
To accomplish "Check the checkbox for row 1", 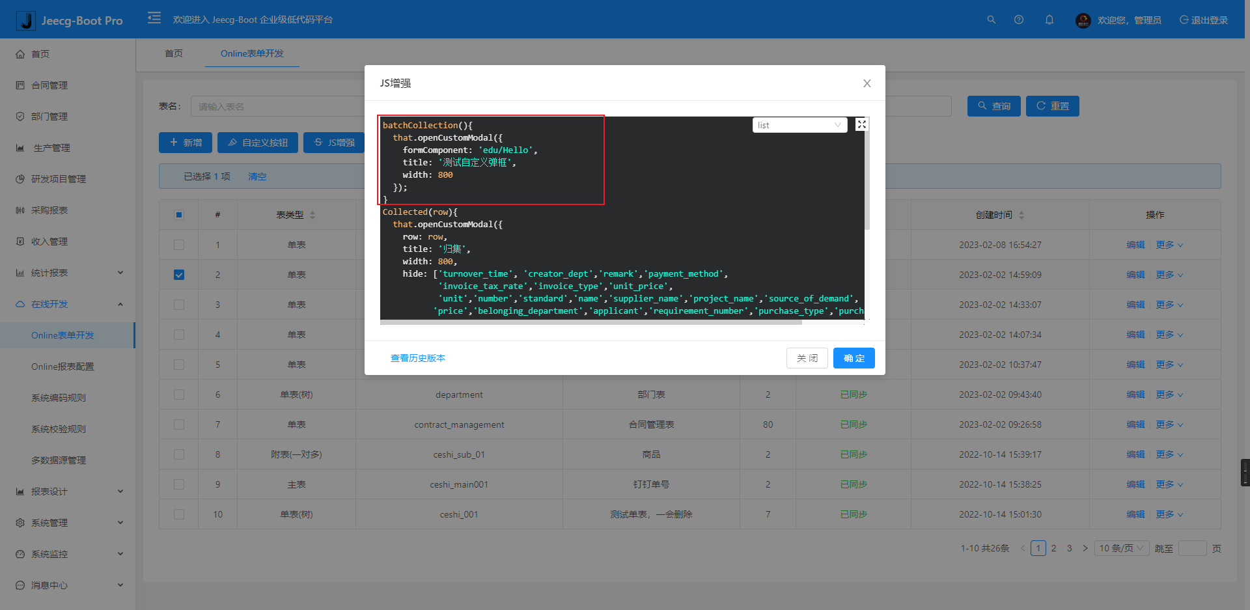I will pyautogui.click(x=179, y=245).
